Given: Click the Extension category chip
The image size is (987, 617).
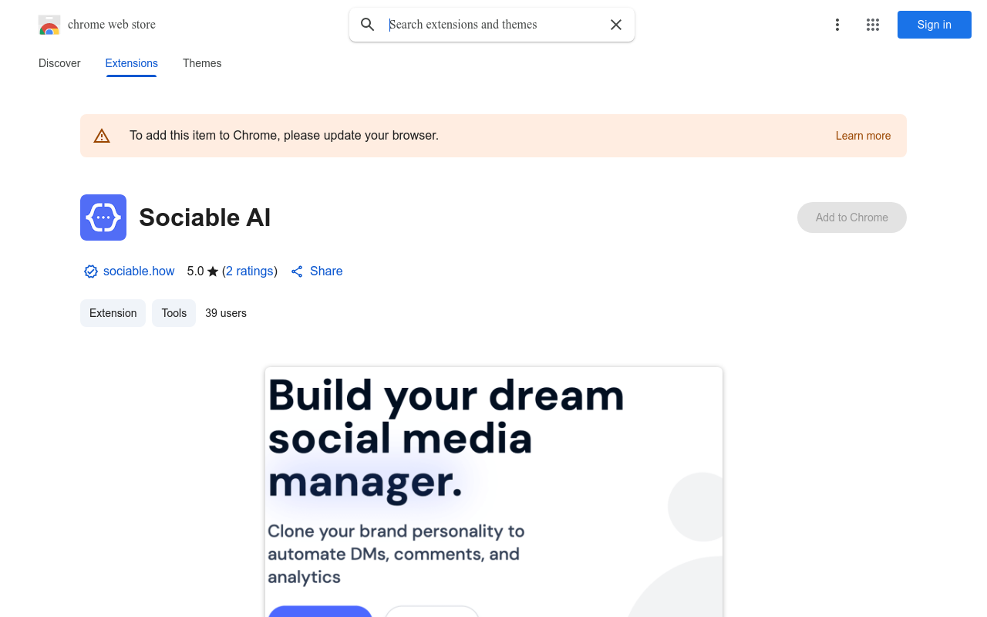Looking at the screenshot, I should tap(113, 313).
